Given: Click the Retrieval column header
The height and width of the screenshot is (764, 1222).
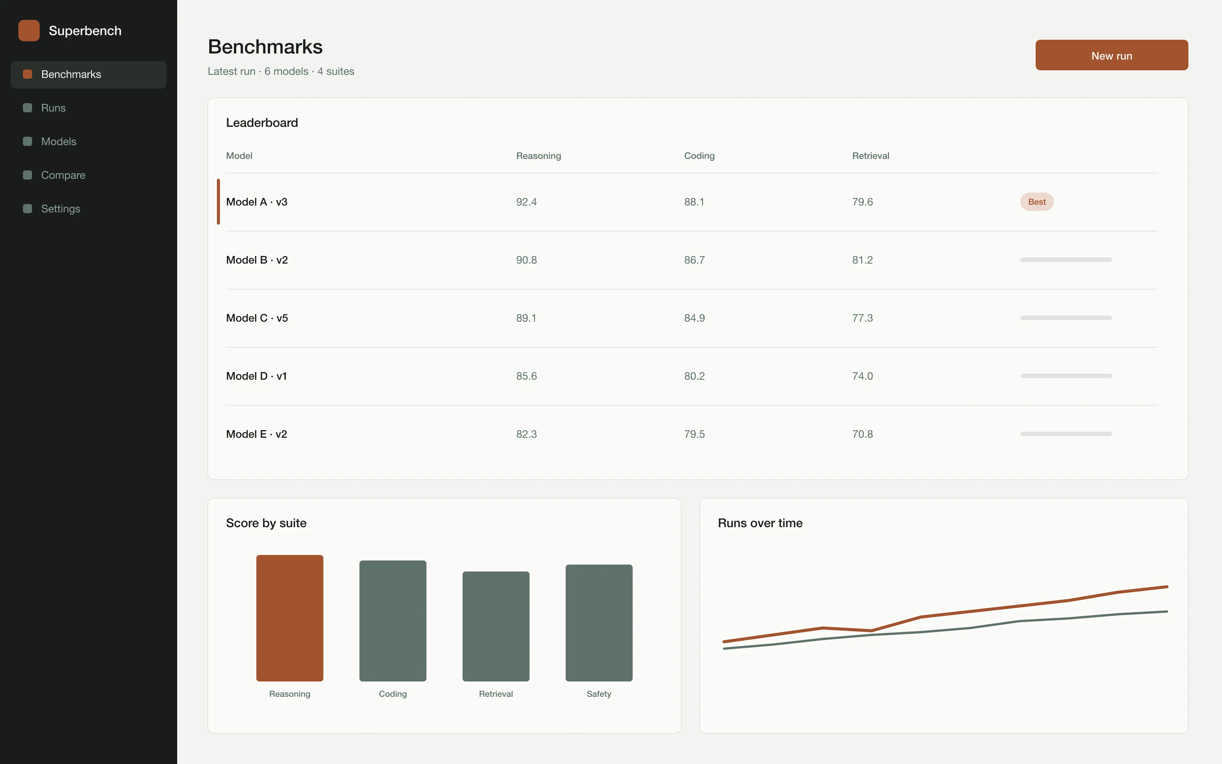Looking at the screenshot, I should coord(871,155).
